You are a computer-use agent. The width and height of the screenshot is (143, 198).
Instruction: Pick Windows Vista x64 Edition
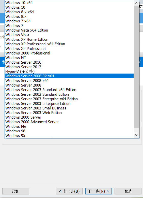coord(69,30)
